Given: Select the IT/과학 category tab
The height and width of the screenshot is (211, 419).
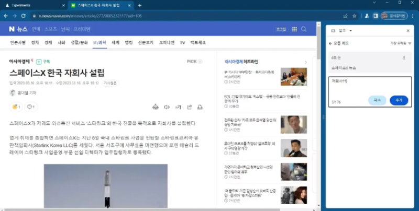Looking at the screenshot, I should [100, 42].
